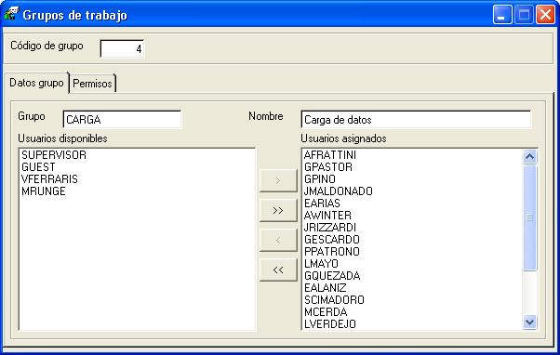
Task: Click the single left arrow remove button
Action: click(x=278, y=240)
